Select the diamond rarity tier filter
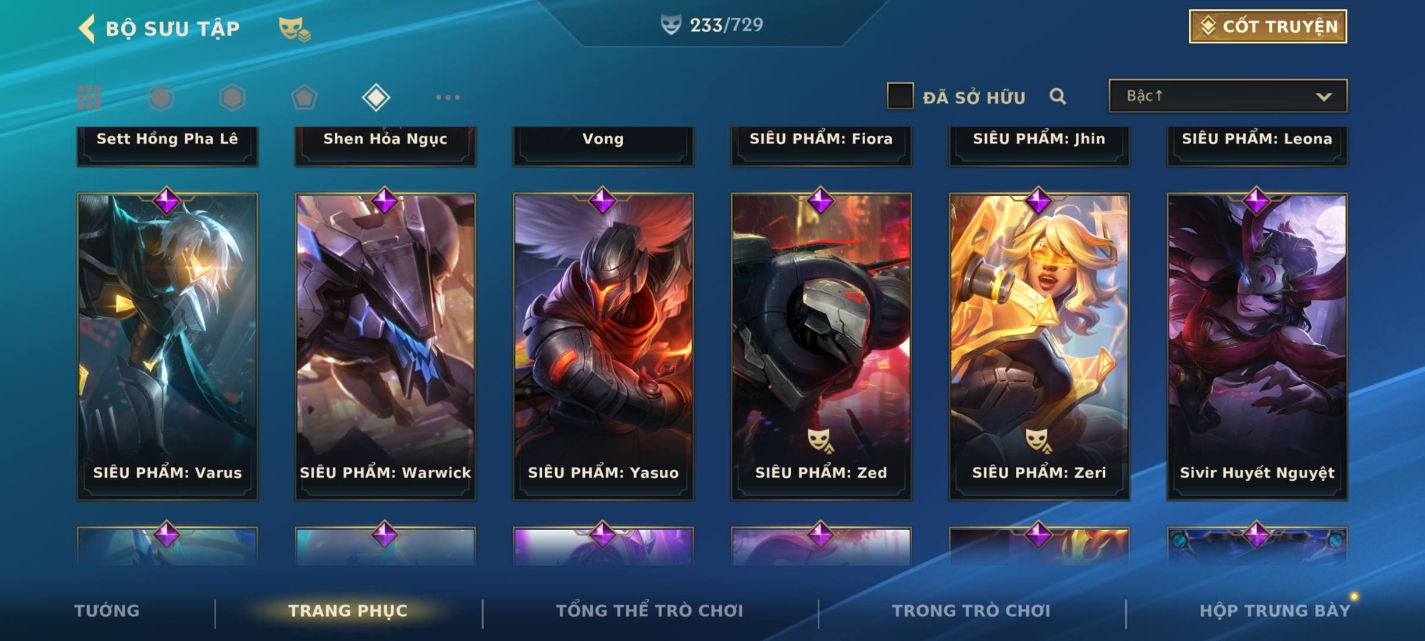Image resolution: width=1425 pixels, height=641 pixels. [376, 97]
